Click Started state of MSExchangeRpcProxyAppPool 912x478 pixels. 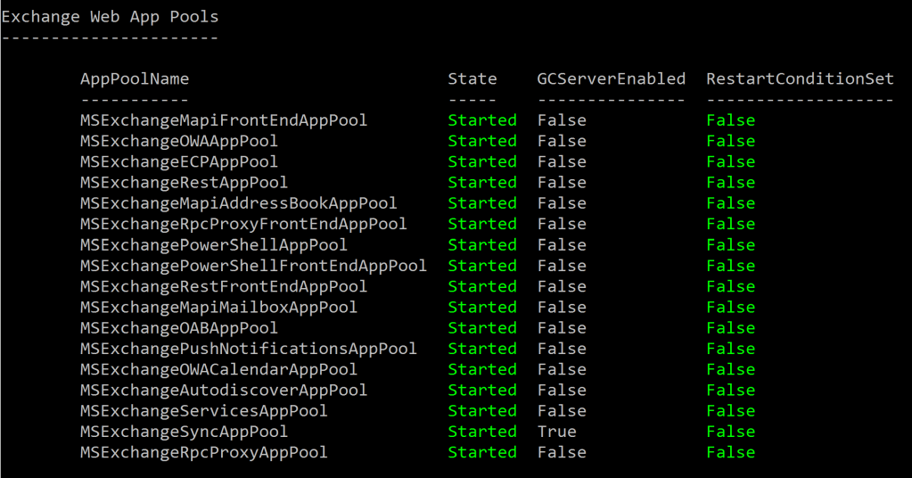482,452
